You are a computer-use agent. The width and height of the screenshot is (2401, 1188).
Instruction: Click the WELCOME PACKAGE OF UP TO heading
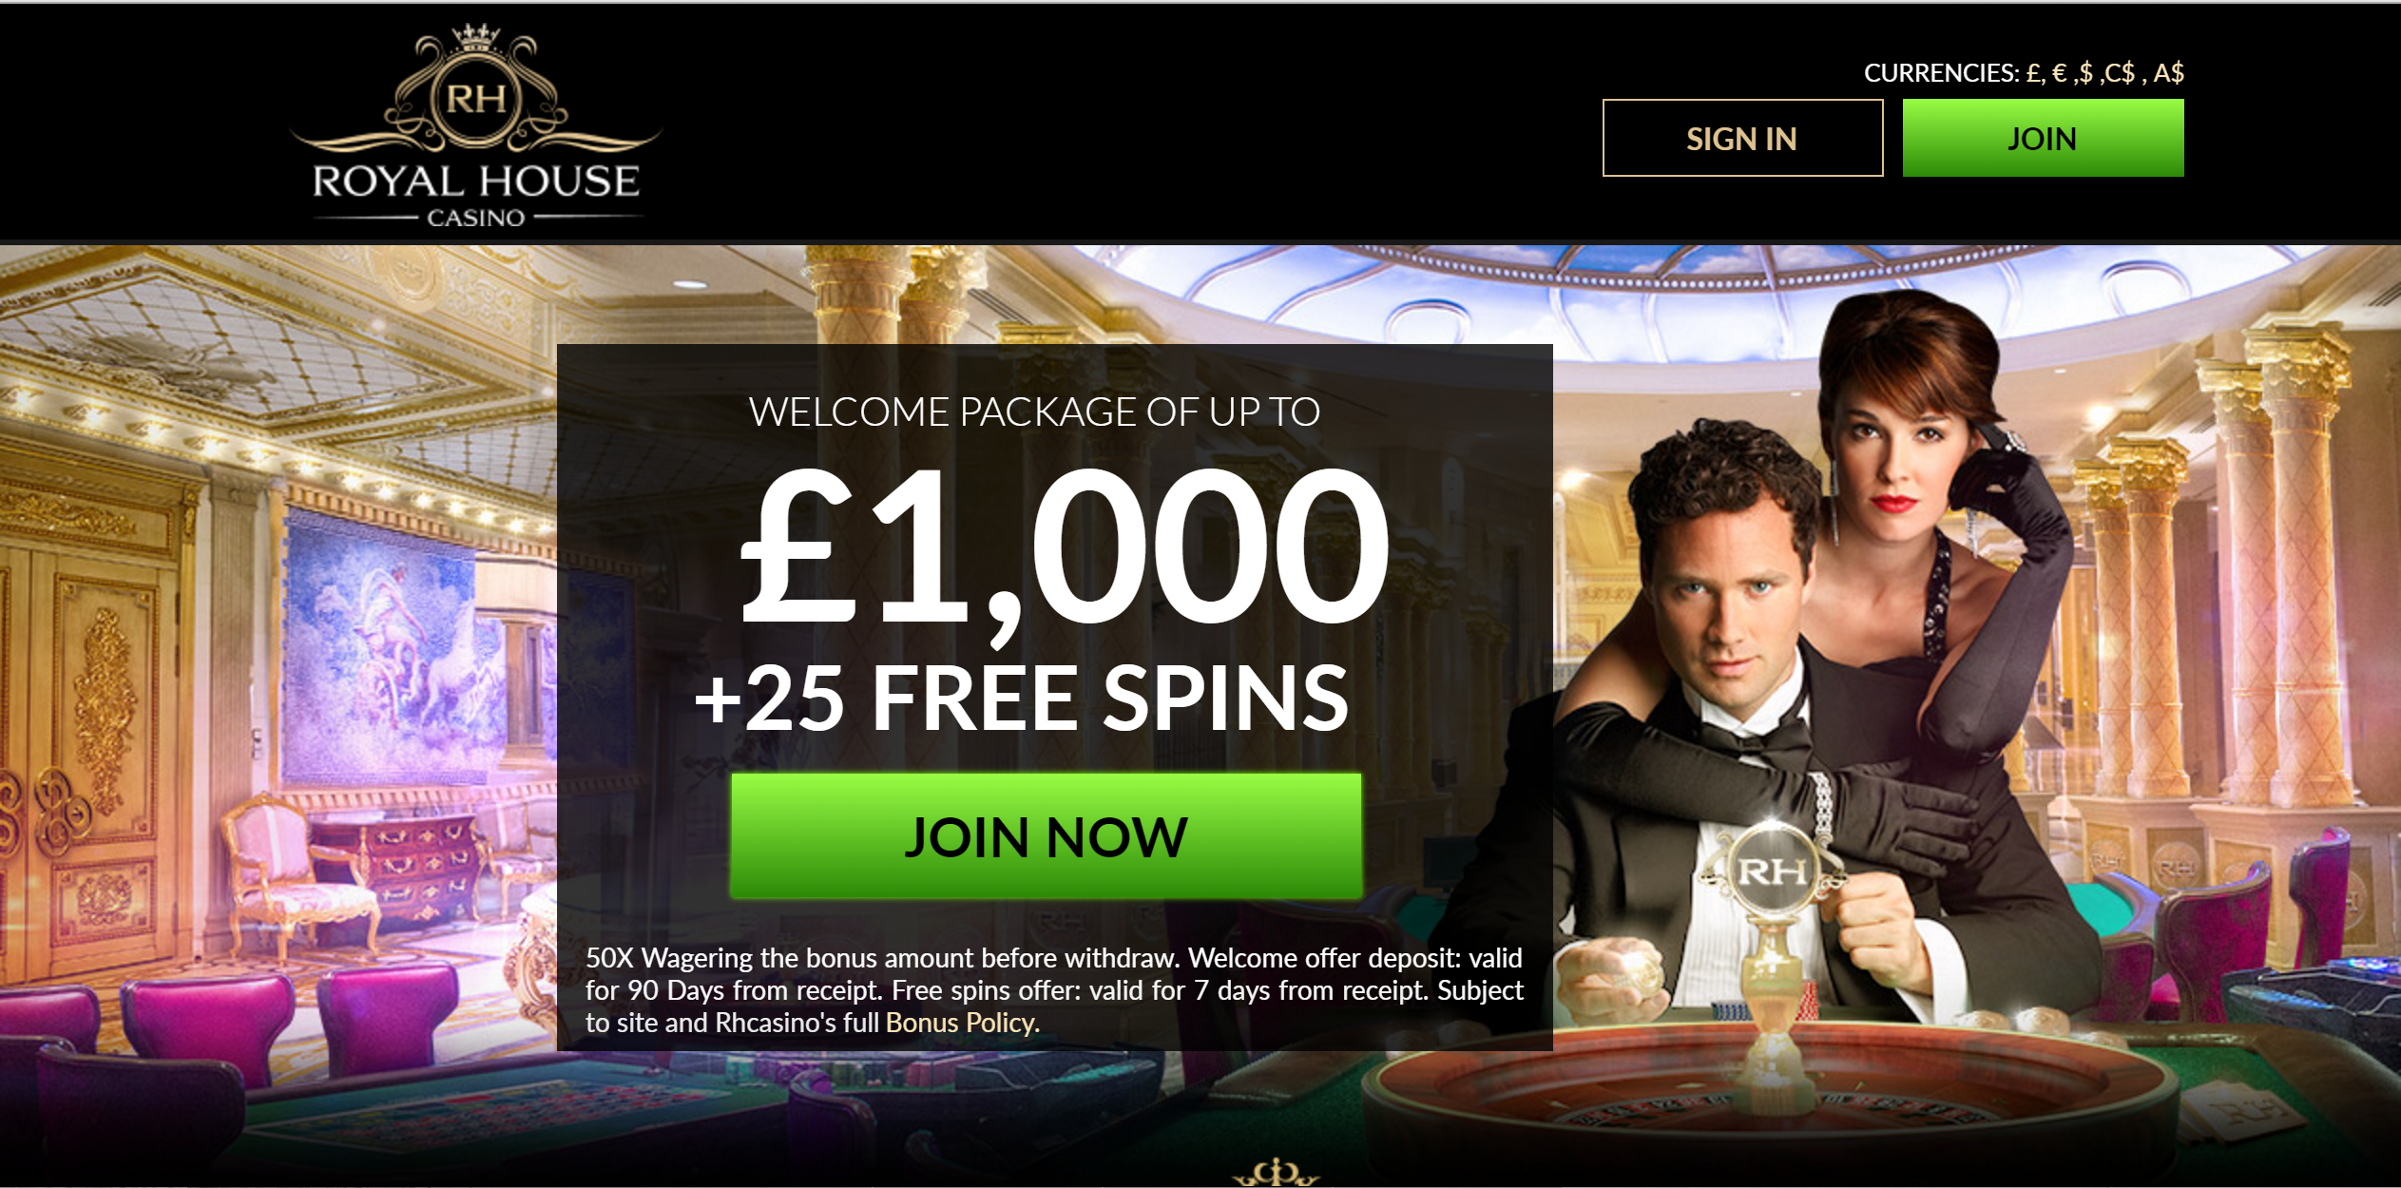[1034, 412]
